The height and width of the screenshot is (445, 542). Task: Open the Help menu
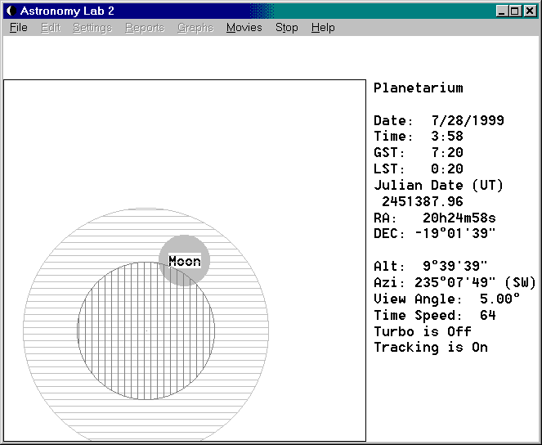tap(323, 28)
